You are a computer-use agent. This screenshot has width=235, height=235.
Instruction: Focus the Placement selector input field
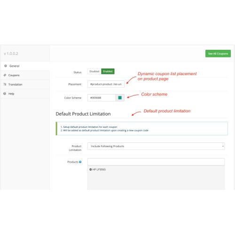pyautogui.click(x=106, y=84)
